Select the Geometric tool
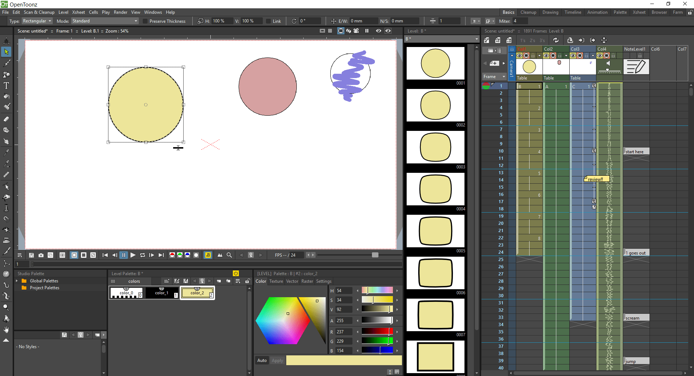The image size is (694, 376). coord(6,75)
